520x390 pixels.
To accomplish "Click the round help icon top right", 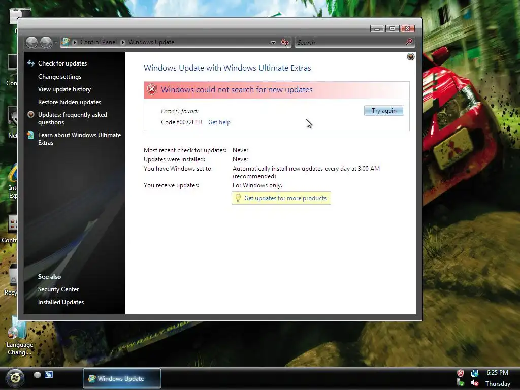I will click(410, 57).
